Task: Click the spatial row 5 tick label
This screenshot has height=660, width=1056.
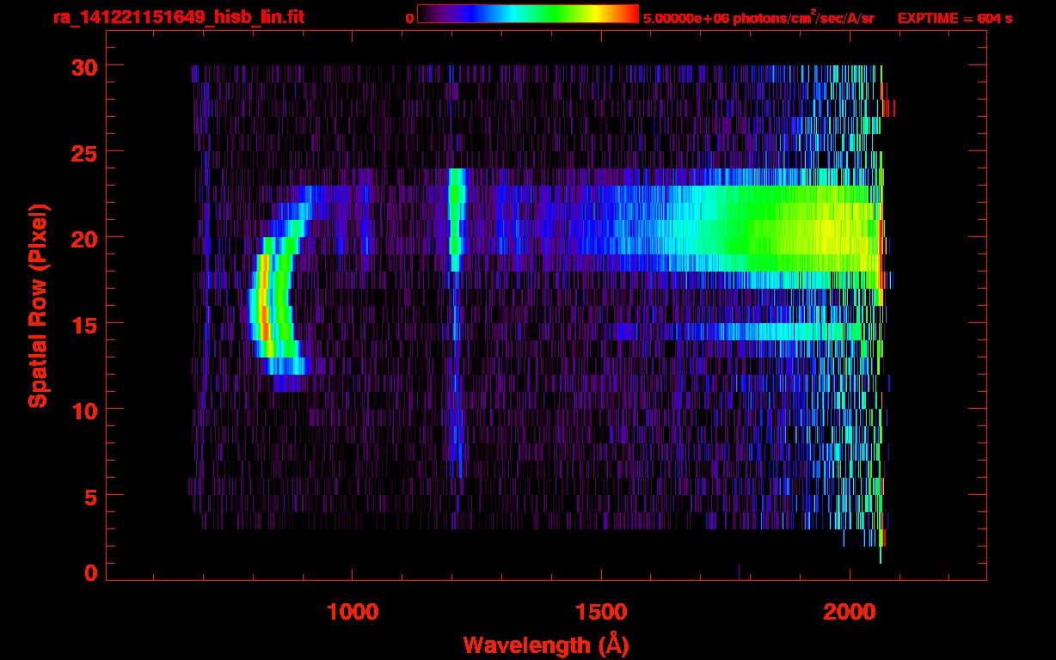Action: [91, 496]
